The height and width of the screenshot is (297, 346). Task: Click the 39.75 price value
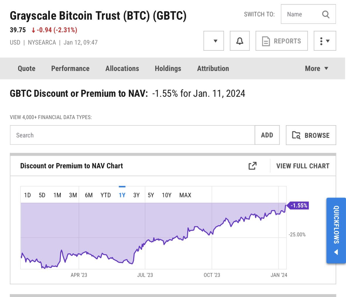(x=18, y=30)
